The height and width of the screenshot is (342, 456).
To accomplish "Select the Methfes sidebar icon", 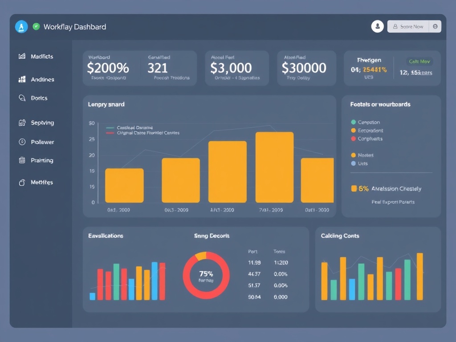I will [23, 182].
